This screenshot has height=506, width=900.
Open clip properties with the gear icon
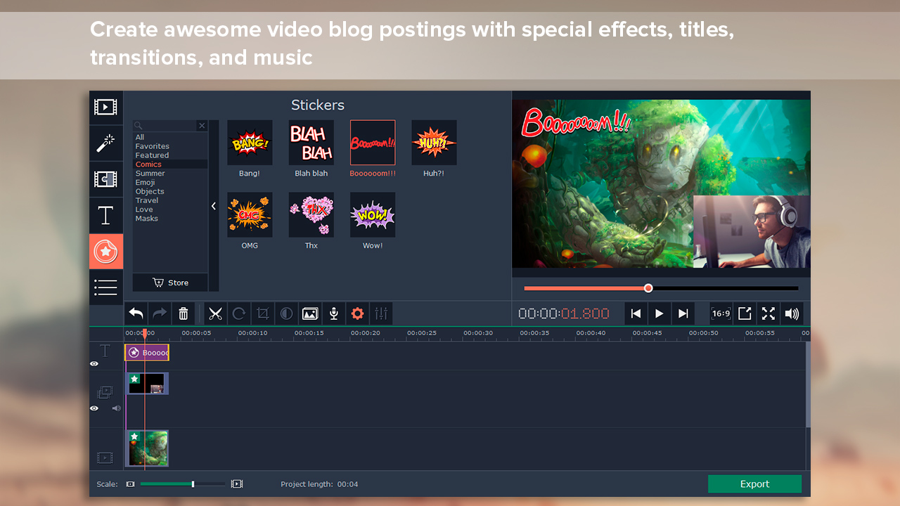click(357, 313)
